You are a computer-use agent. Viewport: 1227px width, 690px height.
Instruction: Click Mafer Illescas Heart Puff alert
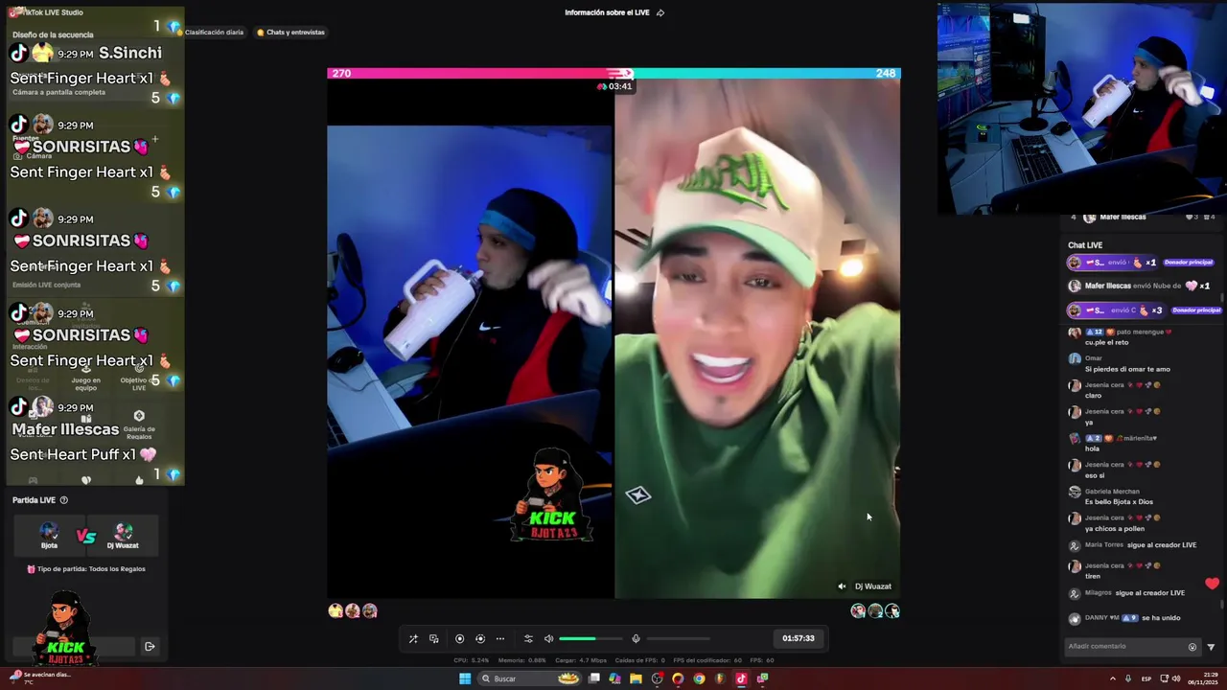(94, 442)
